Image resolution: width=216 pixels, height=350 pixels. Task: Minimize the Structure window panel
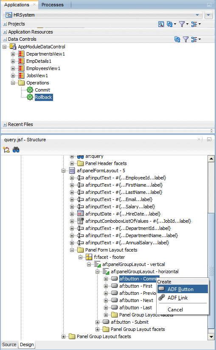[209, 140]
